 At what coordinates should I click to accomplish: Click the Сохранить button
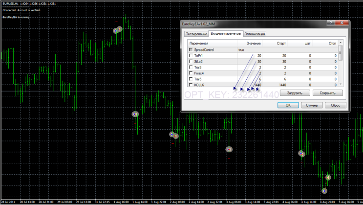point(328,93)
